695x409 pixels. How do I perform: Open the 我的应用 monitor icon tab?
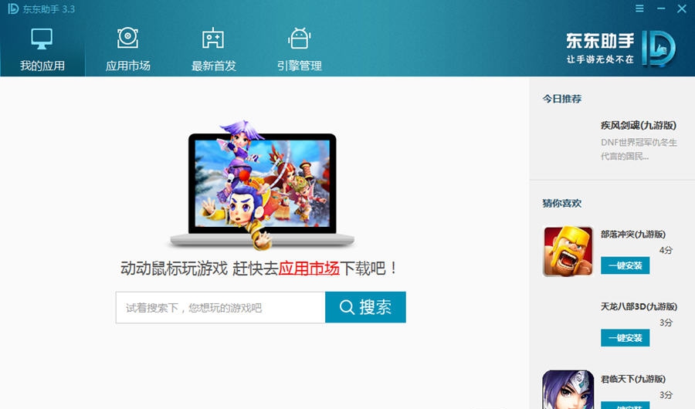42,39
